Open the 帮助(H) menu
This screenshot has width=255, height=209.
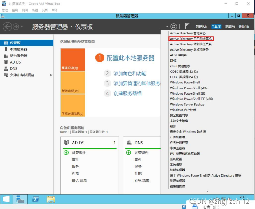click(244, 27)
